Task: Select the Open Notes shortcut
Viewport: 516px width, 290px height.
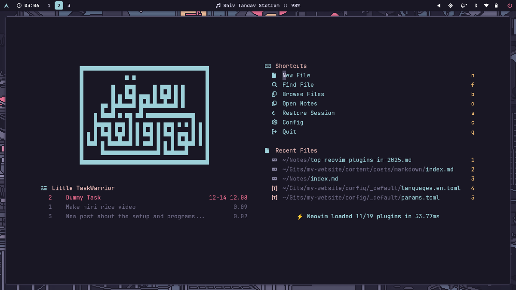Action: [300, 104]
